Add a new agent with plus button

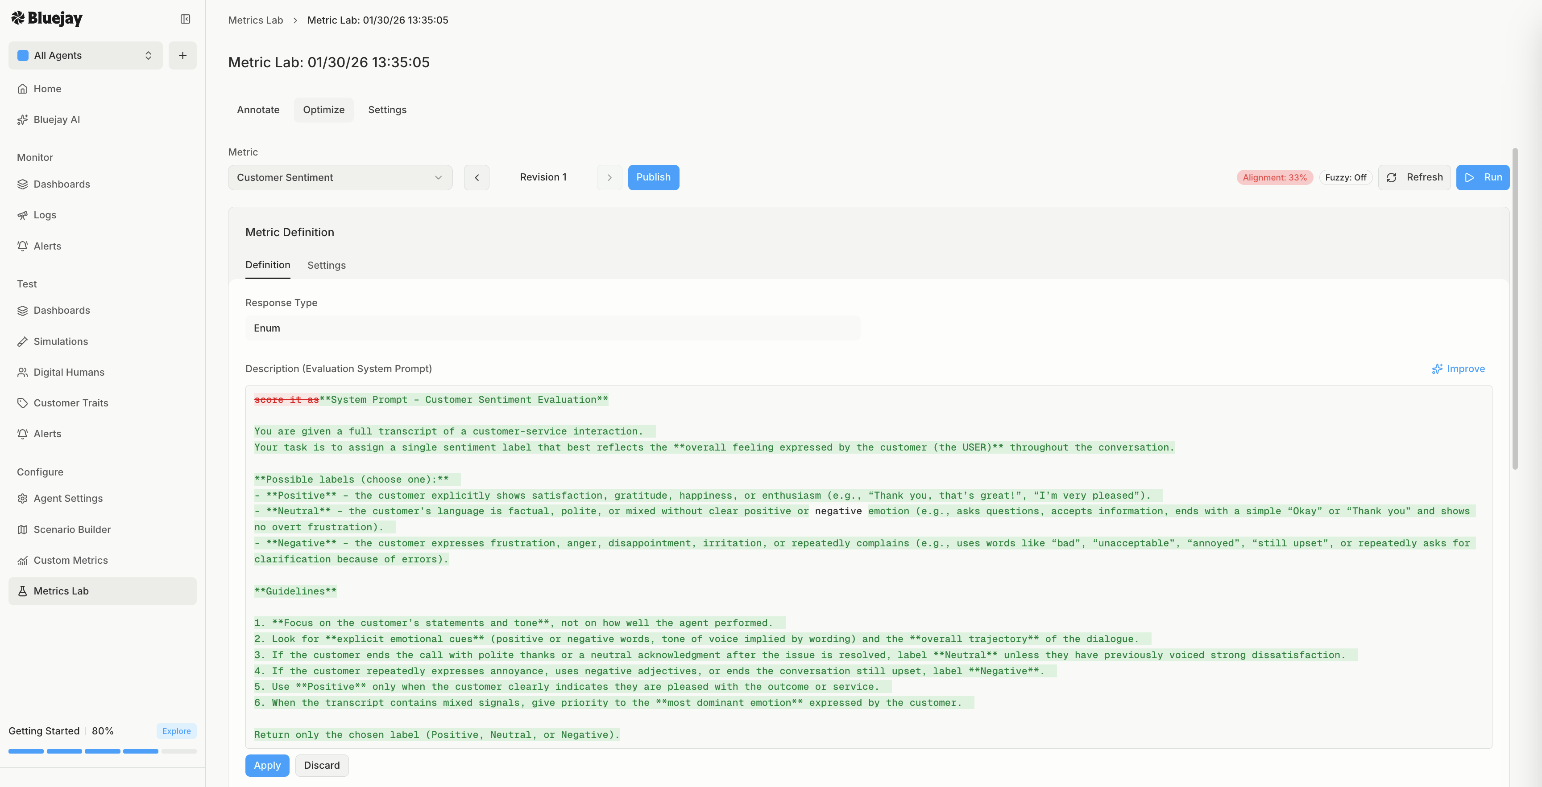coord(182,56)
